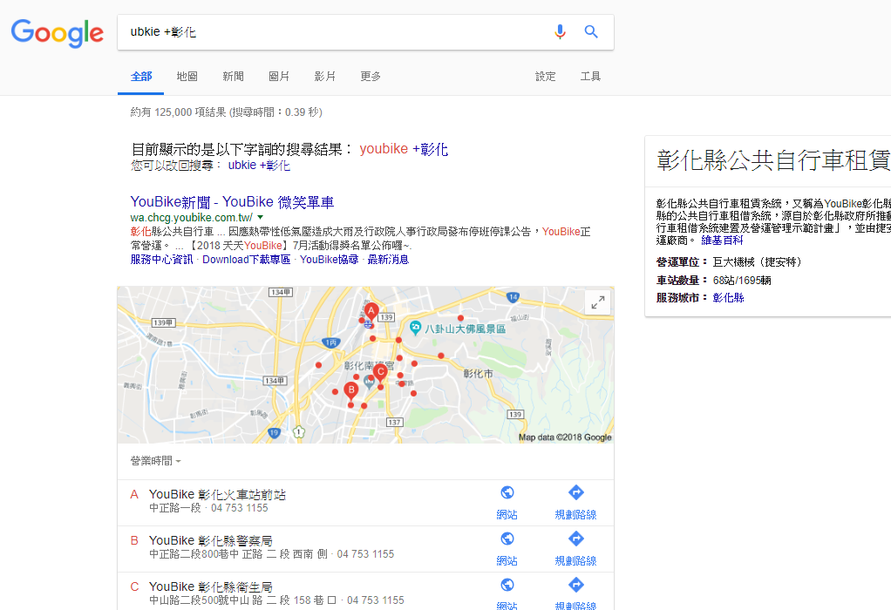Get directions icon for YouBike 彰化縣衛生局
This screenshot has width=891, height=610.
pyautogui.click(x=575, y=585)
